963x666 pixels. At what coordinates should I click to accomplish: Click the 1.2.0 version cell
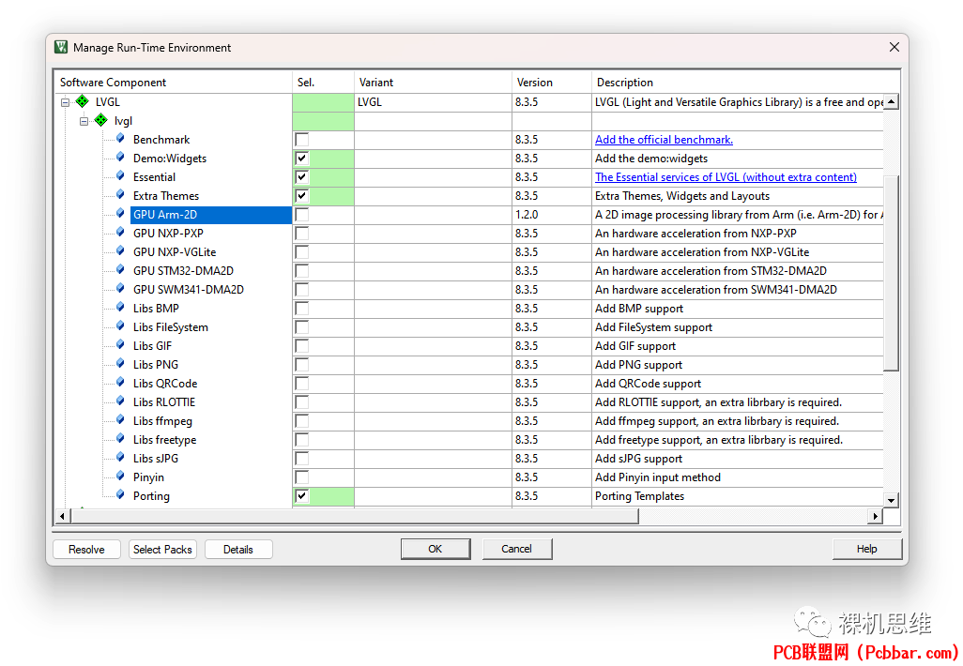click(x=552, y=214)
